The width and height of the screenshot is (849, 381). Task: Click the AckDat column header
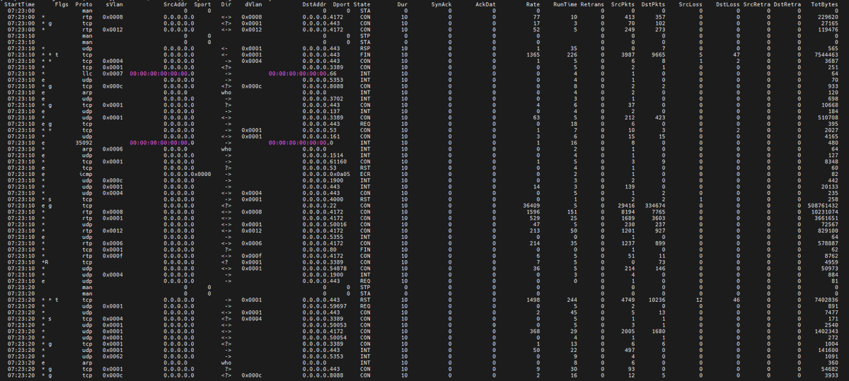pyautogui.click(x=485, y=4)
